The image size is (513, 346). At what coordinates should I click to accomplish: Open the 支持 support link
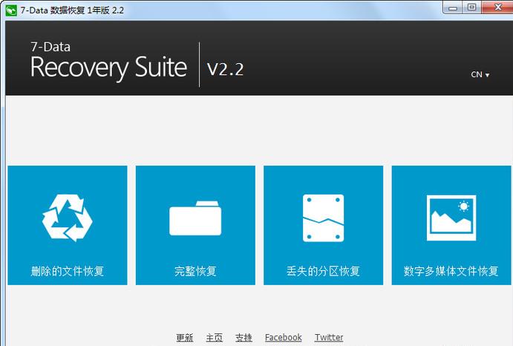(x=244, y=338)
